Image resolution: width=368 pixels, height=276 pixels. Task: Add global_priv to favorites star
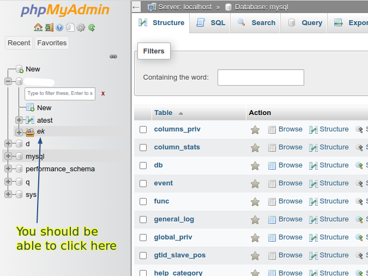tap(255, 238)
